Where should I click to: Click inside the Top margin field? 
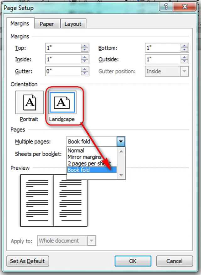pos(63,48)
